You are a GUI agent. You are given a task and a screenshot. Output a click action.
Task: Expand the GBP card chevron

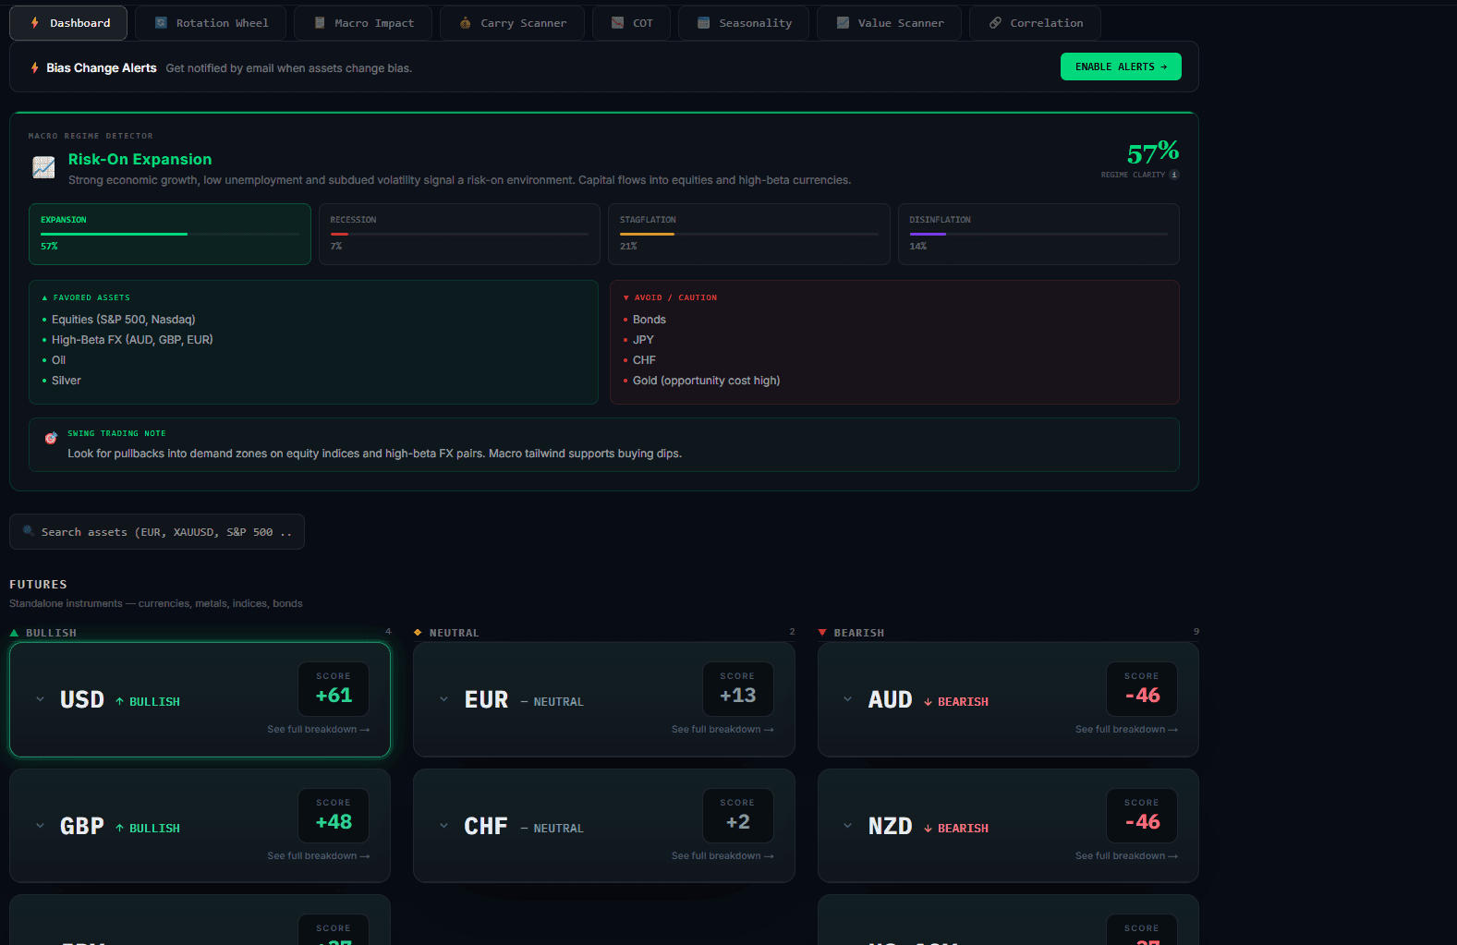(x=40, y=826)
